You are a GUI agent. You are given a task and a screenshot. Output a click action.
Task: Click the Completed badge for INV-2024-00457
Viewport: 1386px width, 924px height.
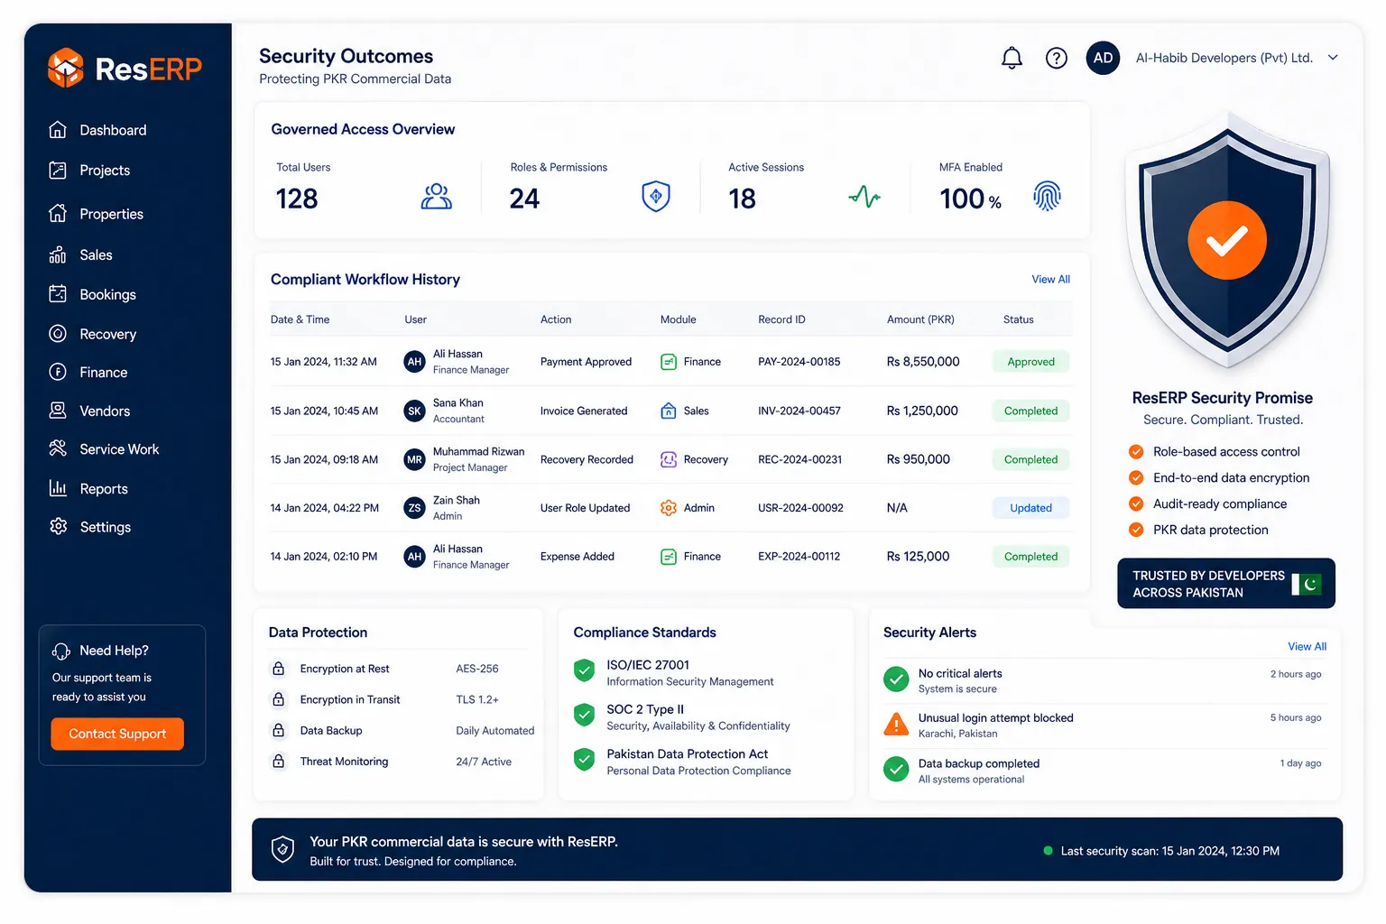(x=1030, y=411)
